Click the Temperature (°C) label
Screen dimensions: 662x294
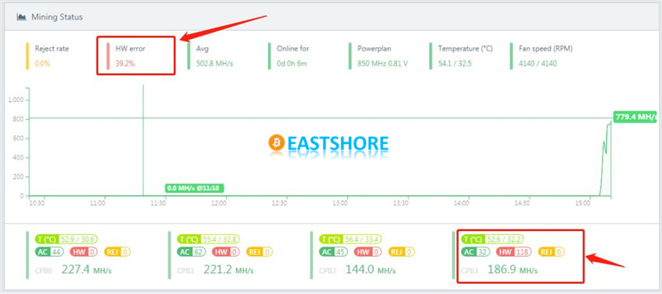point(465,48)
